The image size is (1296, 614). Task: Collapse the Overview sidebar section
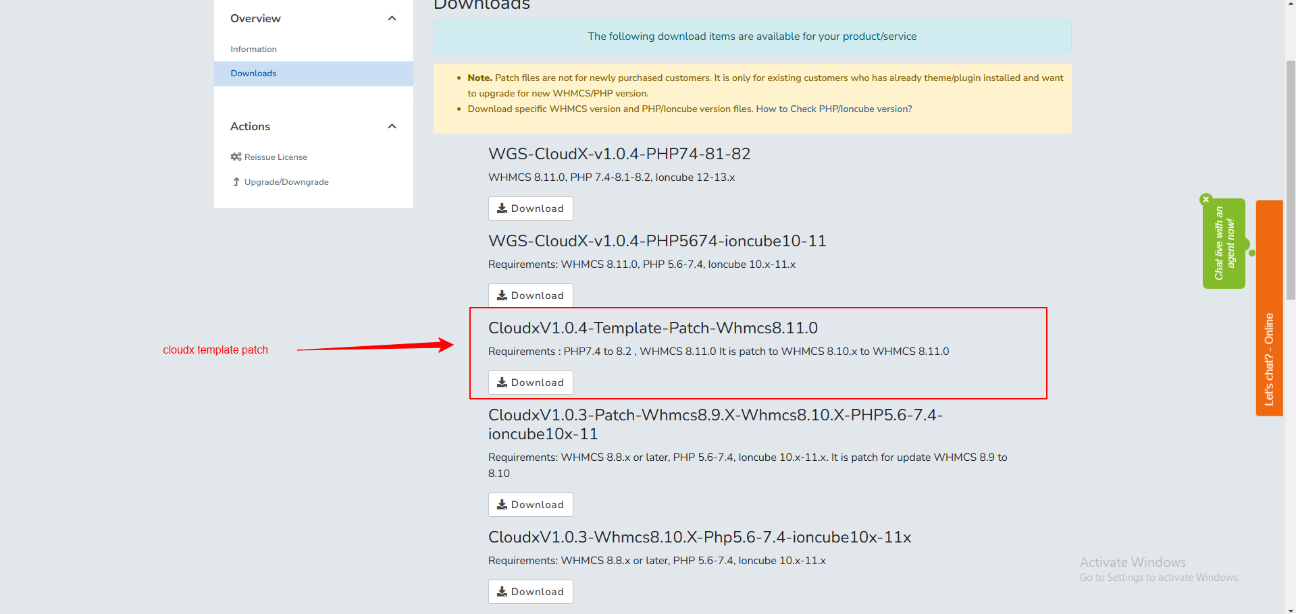(x=392, y=18)
